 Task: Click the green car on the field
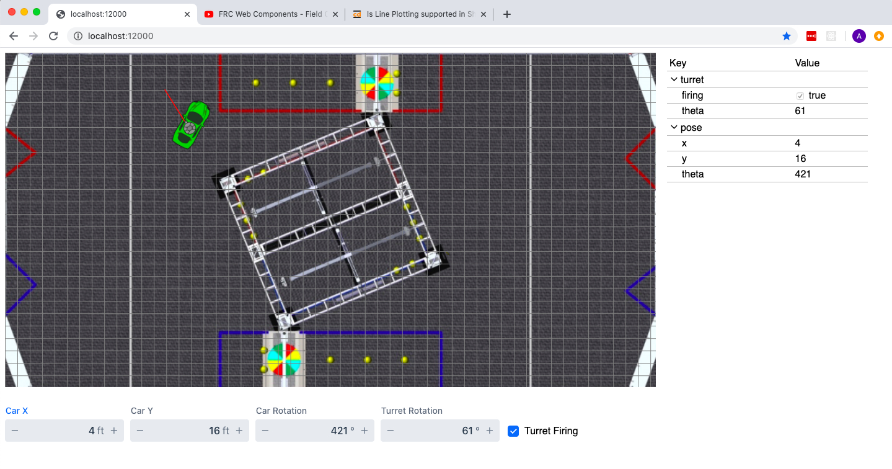pyautogui.click(x=191, y=124)
